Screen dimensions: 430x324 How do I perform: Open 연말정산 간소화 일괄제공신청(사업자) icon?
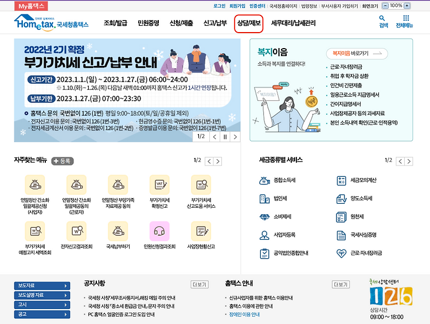pyautogui.click(x=35, y=184)
